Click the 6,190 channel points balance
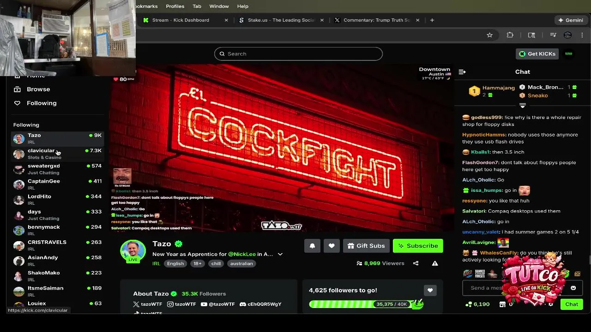Image resolution: width=591 pixels, height=332 pixels. [477, 304]
